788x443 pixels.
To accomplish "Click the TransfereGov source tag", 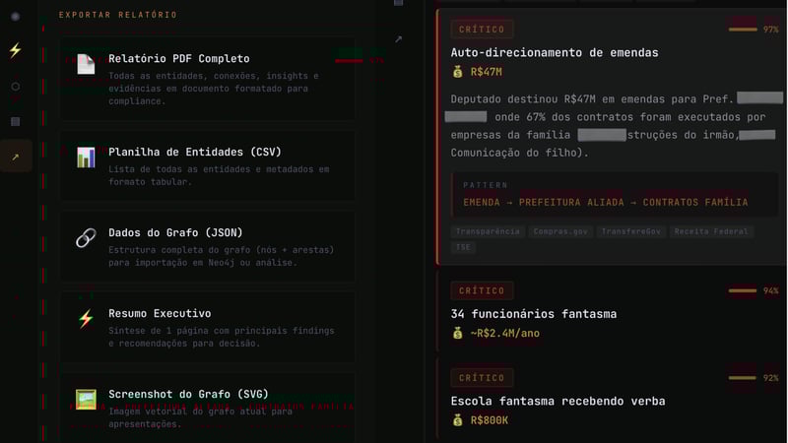I will click(x=632, y=232).
